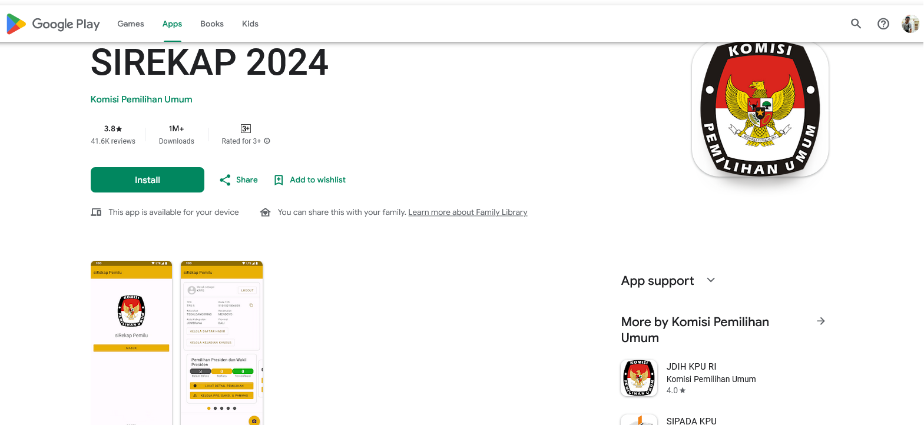Open the Komisi Pemilihan Umum developer link

[141, 99]
